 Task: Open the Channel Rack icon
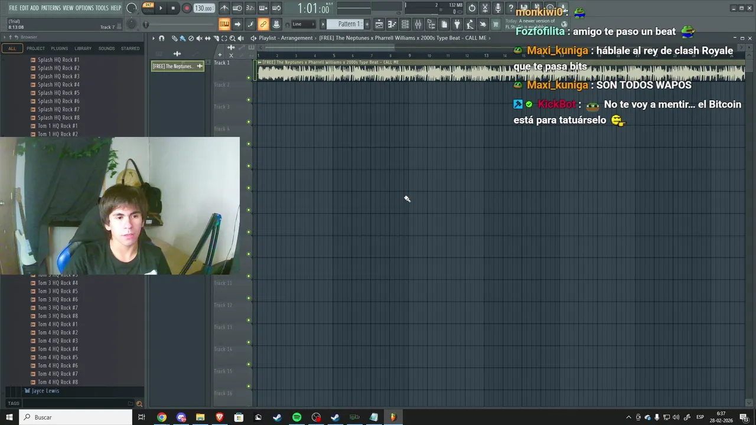[405, 24]
